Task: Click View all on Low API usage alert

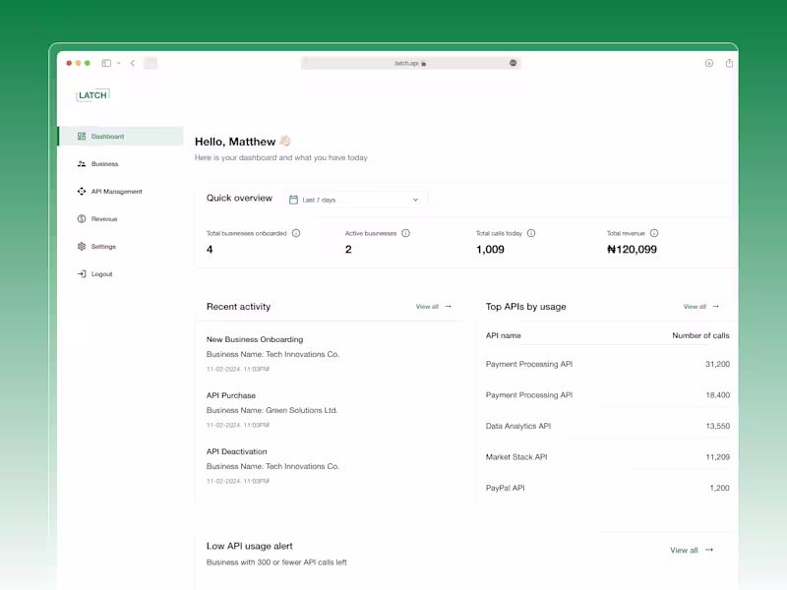Action: [x=686, y=550]
